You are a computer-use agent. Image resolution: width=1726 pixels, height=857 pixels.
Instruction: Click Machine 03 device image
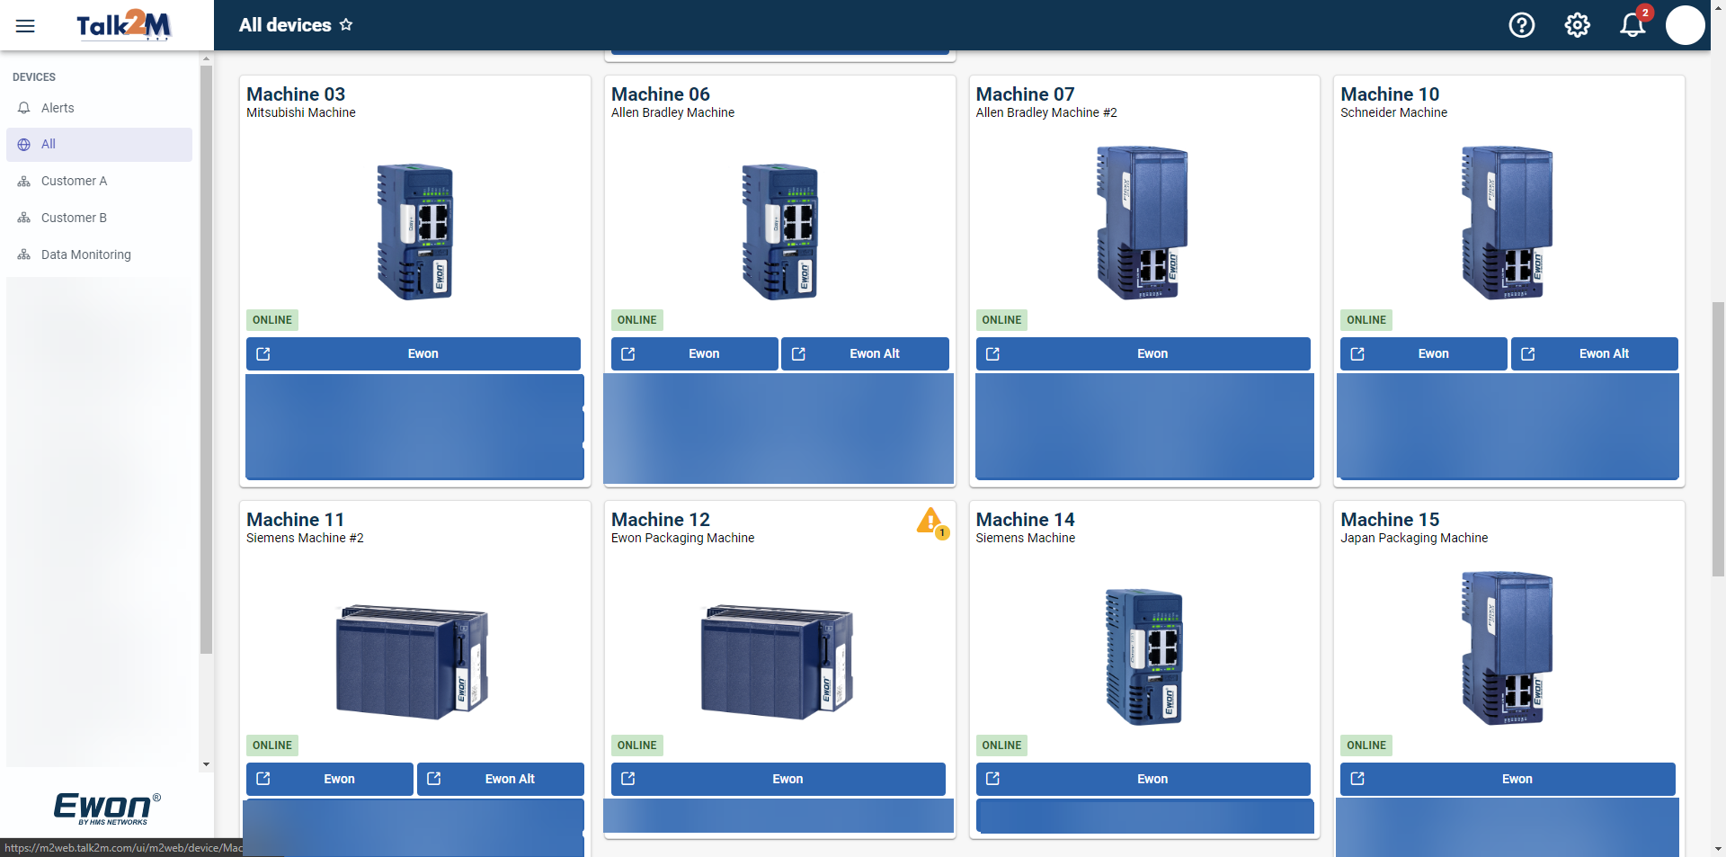(414, 231)
